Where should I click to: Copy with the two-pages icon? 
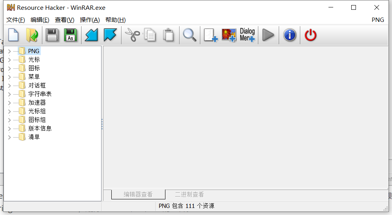tap(150, 35)
